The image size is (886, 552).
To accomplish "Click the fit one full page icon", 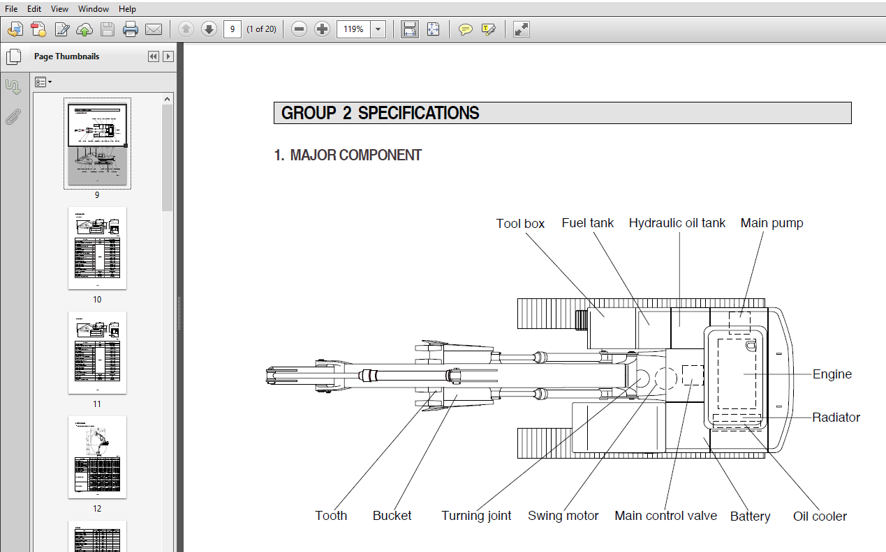I will 433,29.
